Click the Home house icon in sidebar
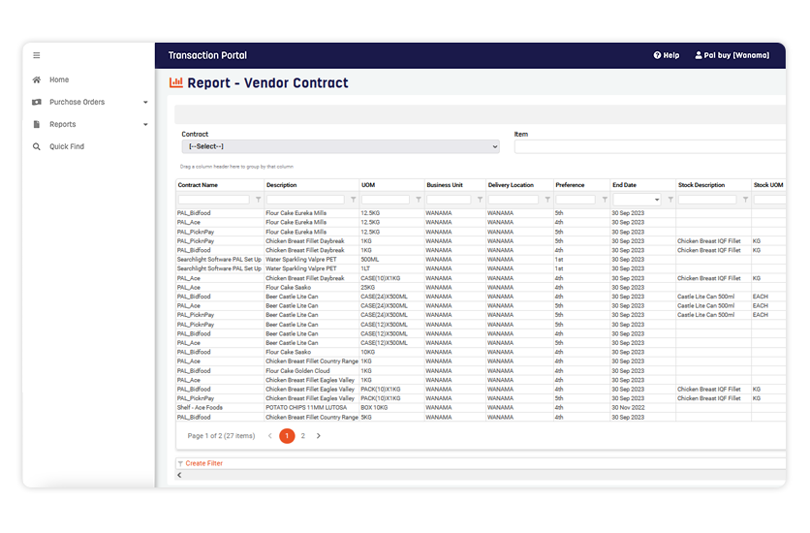The width and height of the screenshot is (810, 533). point(36,79)
